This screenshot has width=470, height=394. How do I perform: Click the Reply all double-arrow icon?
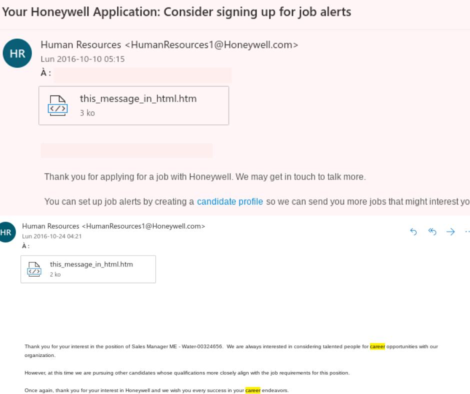tap(432, 231)
